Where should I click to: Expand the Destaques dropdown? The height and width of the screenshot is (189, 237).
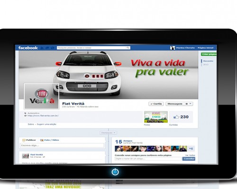109,133
